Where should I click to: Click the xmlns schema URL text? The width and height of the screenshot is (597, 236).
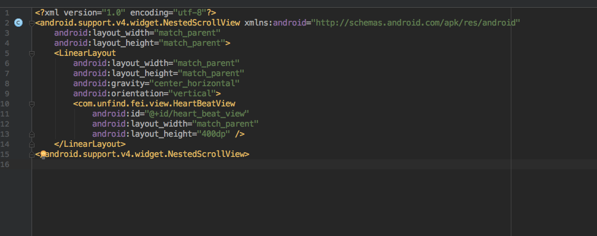pyautogui.click(x=416, y=23)
